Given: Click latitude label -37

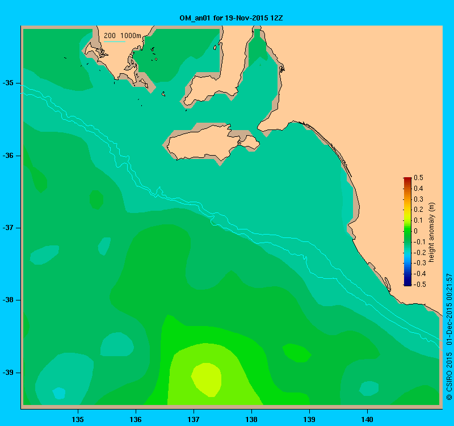Looking at the screenshot, I should tap(8, 228).
